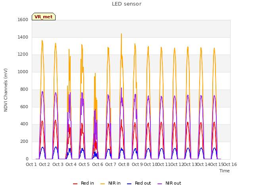The width and height of the screenshot is (254, 191).
Task: Click the 1200 y-axis tick label
Action: [23, 55]
